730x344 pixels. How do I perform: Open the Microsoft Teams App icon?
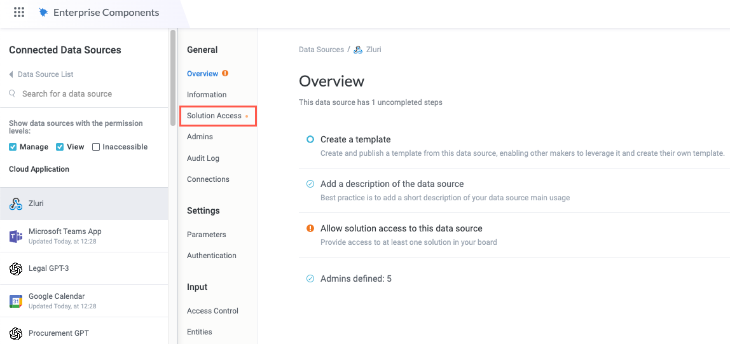tap(16, 237)
